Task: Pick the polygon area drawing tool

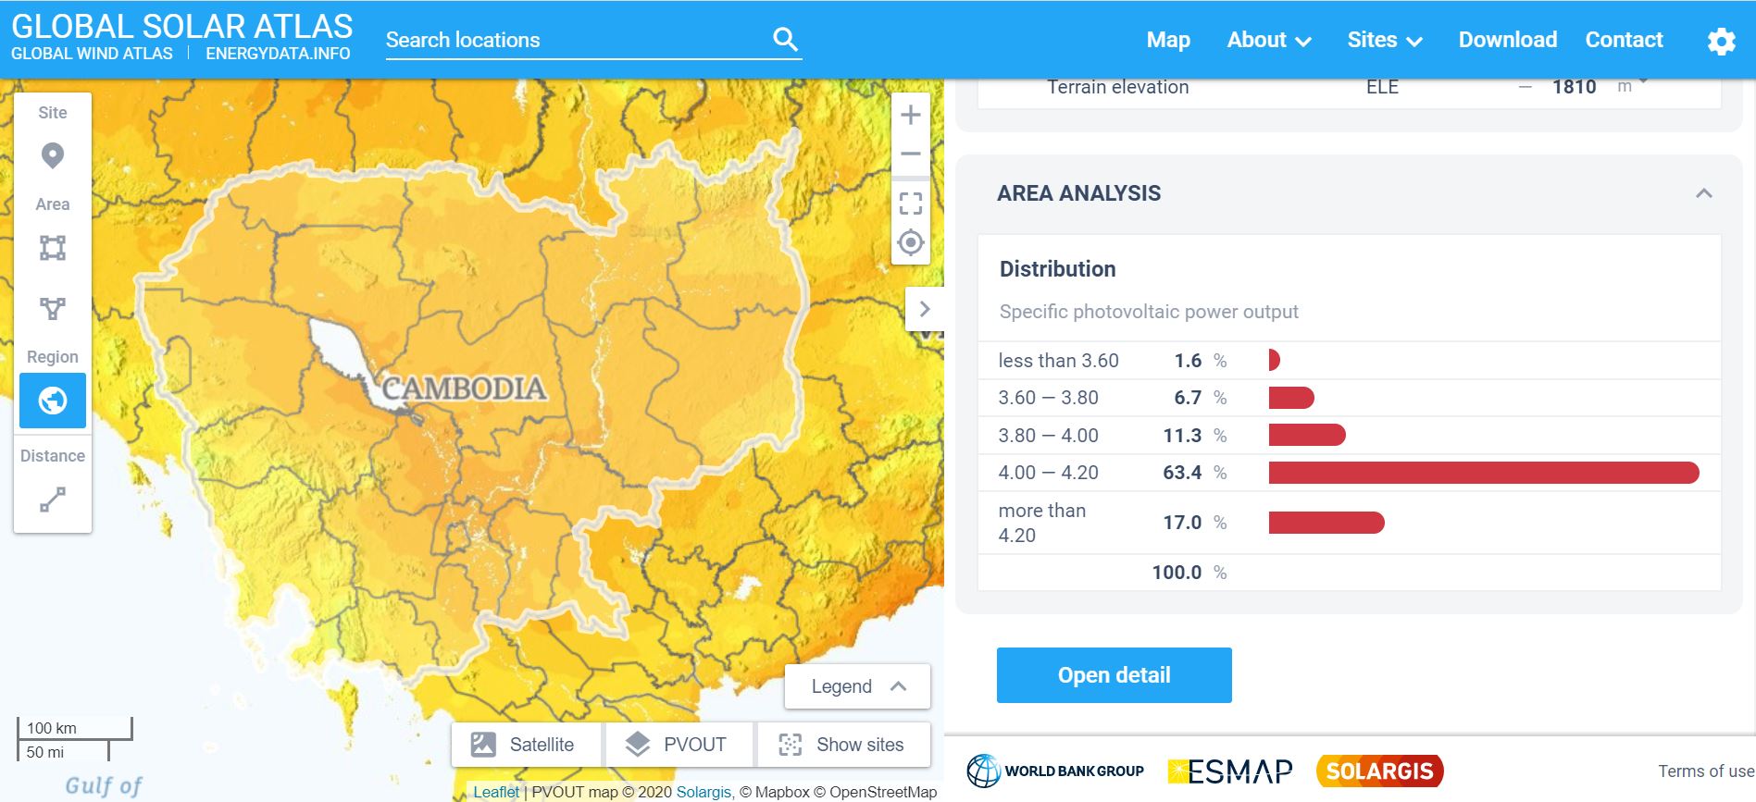Action: tap(53, 308)
